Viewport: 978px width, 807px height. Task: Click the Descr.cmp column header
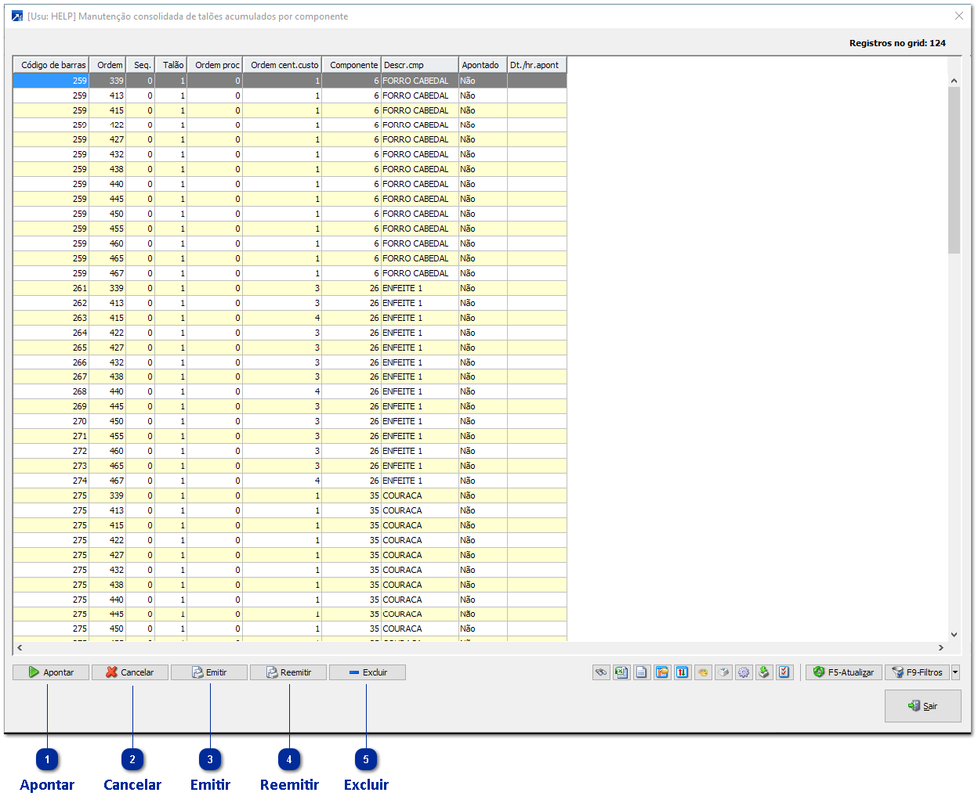pos(419,65)
